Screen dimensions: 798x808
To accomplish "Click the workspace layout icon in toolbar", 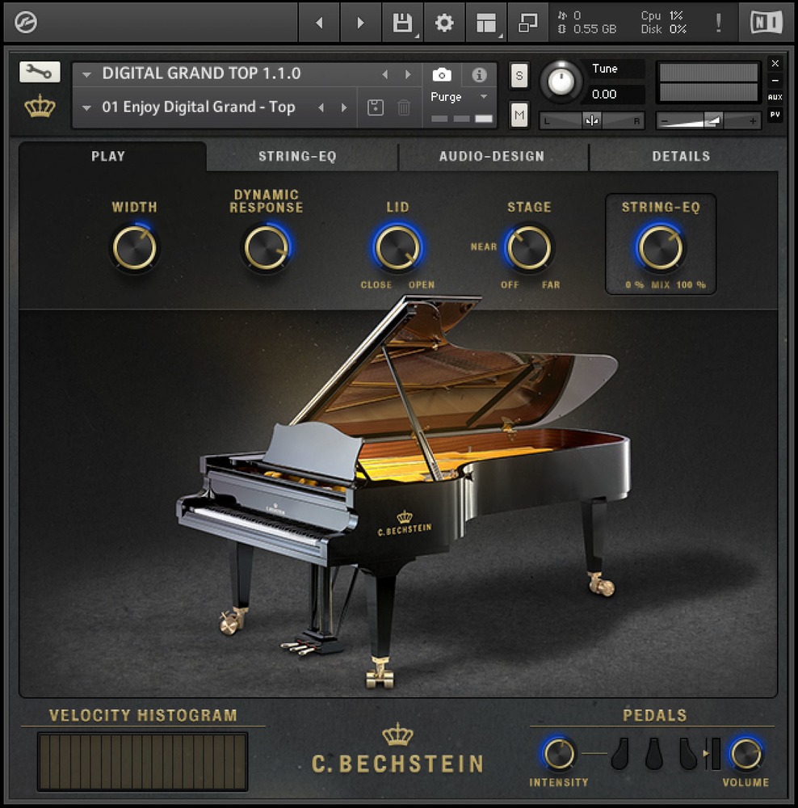I will point(485,22).
